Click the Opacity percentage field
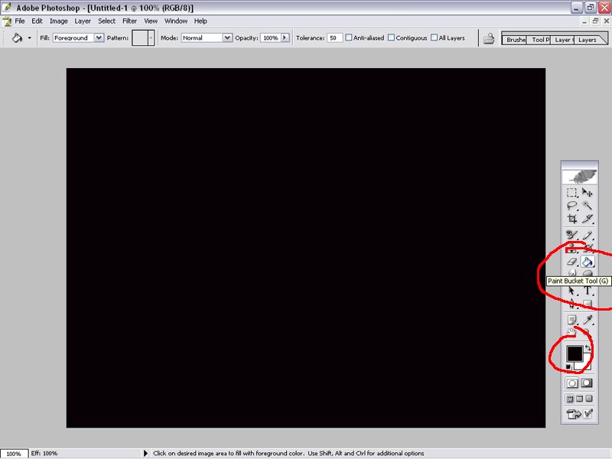The height and width of the screenshot is (459, 612). pyautogui.click(x=271, y=37)
